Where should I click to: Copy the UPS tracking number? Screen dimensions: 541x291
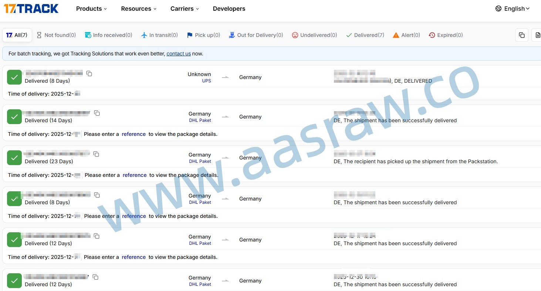point(89,73)
